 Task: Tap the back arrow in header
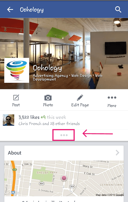10,10
